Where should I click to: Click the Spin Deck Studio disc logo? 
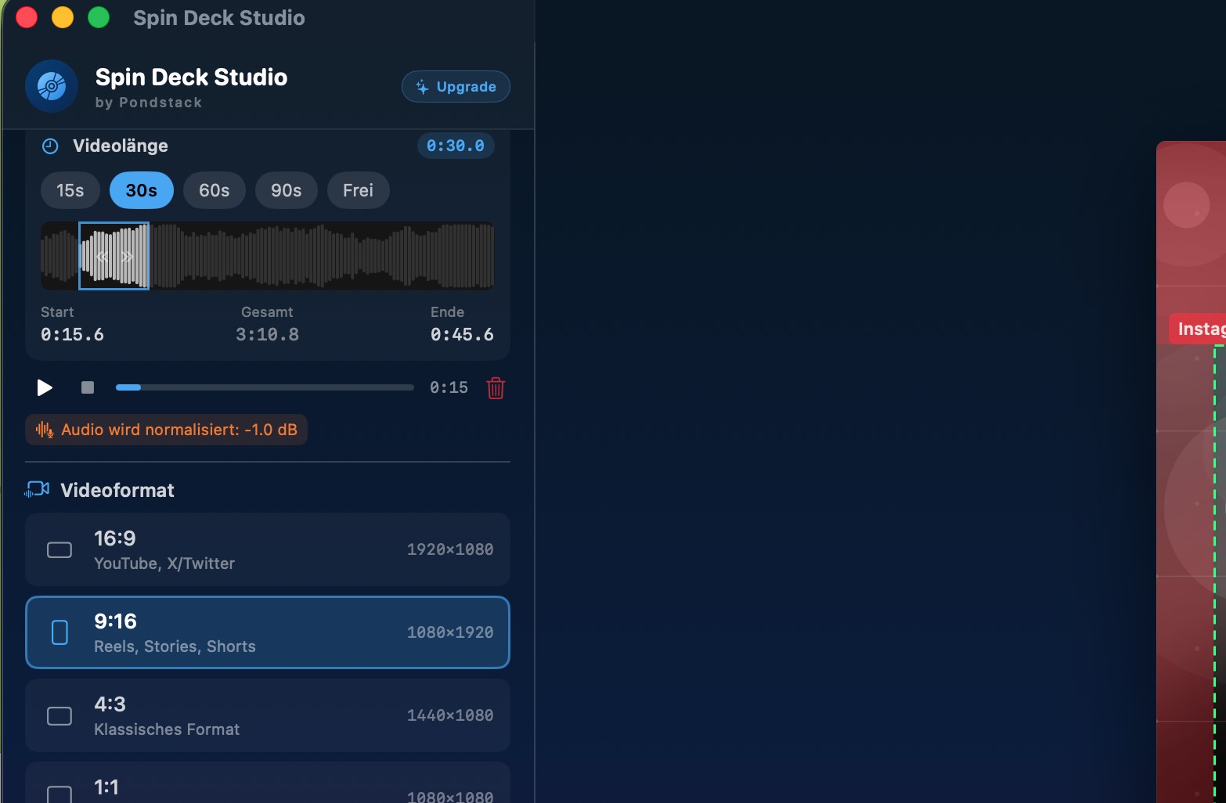tap(52, 86)
